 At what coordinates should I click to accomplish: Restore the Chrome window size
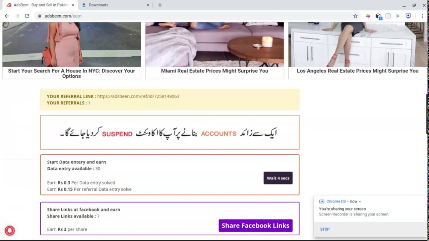tap(414, 5)
